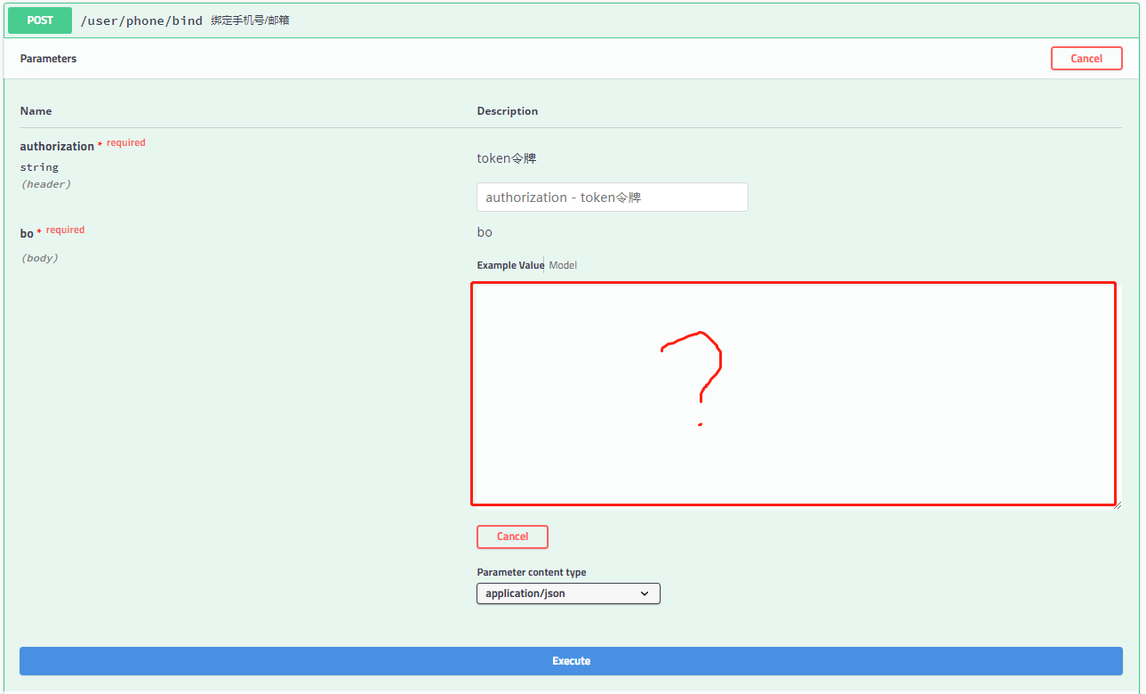Click the green POST method badge
The height and width of the screenshot is (694, 1146).
point(40,20)
